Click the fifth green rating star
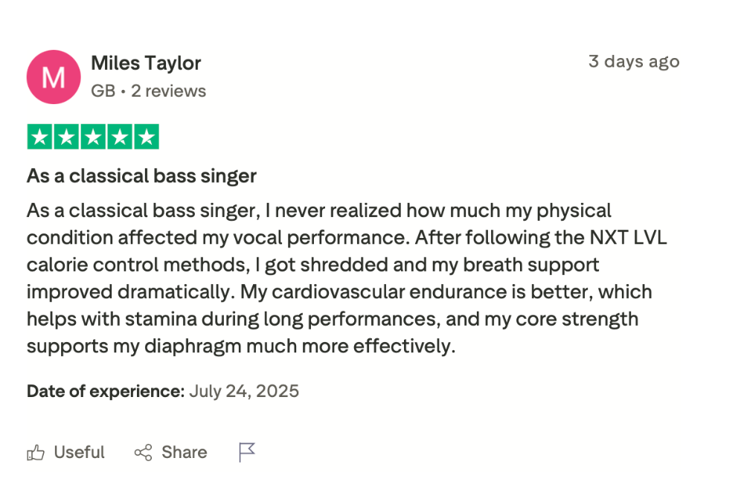The width and height of the screenshot is (744, 487). tap(147, 137)
